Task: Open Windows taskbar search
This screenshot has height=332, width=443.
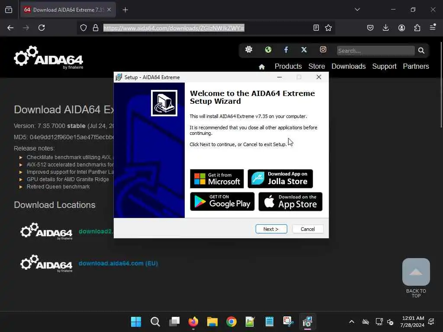Action: click(x=155, y=322)
